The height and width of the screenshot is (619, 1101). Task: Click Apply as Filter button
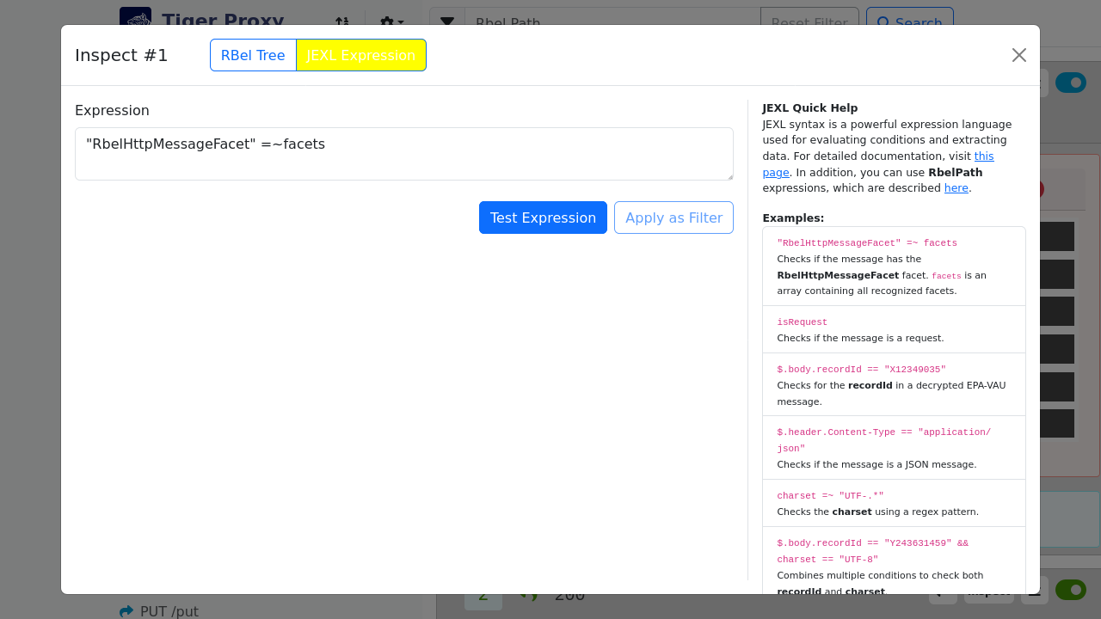coord(674,218)
